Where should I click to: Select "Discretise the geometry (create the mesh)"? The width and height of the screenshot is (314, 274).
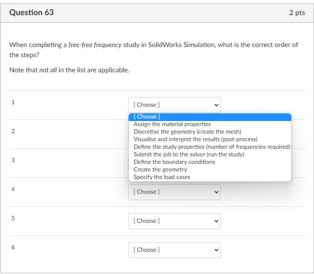point(187,132)
